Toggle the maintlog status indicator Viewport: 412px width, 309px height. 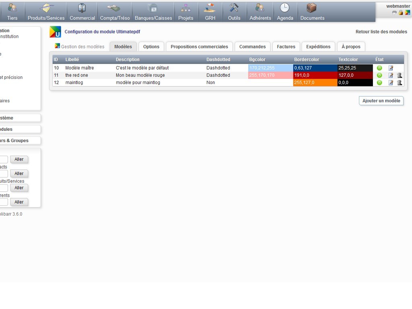tap(379, 82)
